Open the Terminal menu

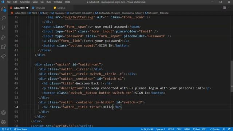pyautogui.click(x=58, y=2)
